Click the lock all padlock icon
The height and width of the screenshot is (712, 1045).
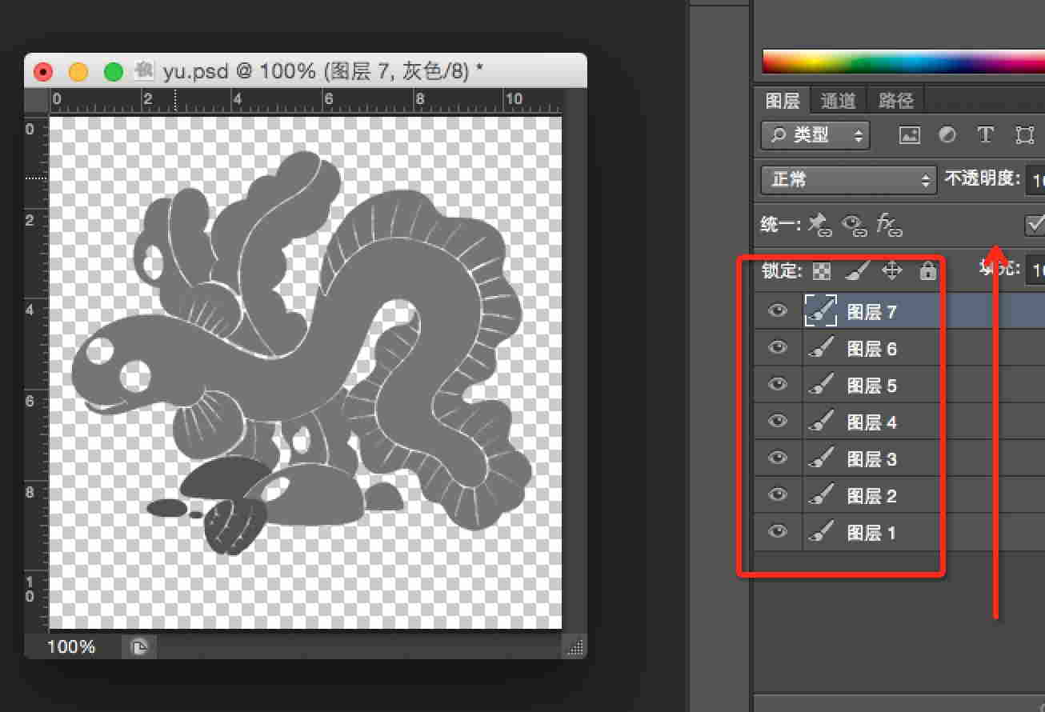tap(927, 271)
